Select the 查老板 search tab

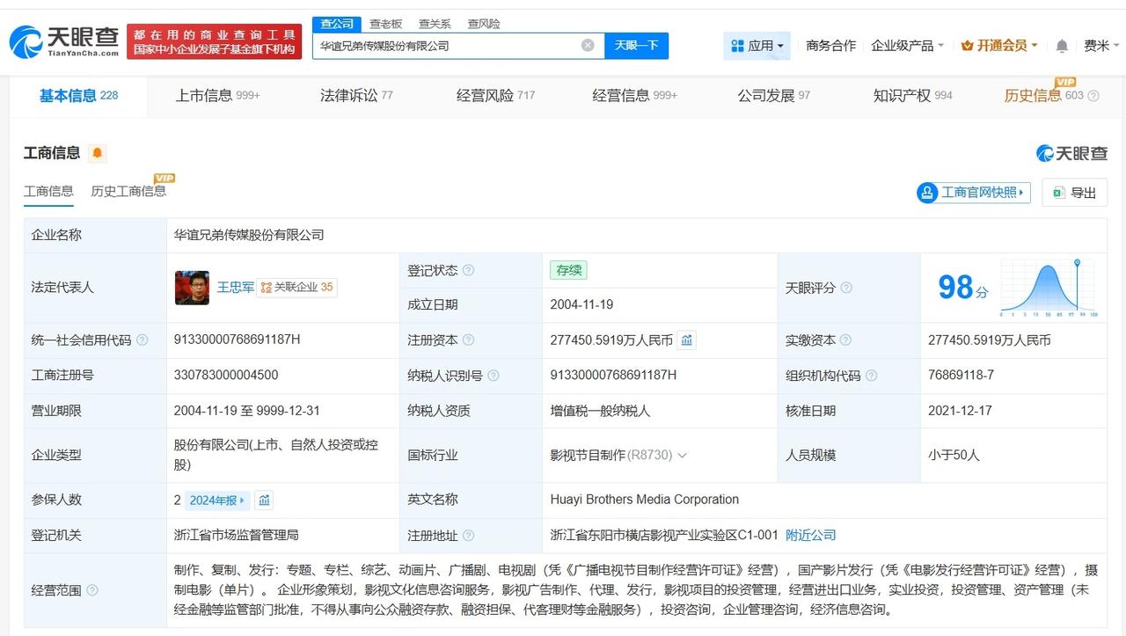tap(385, 24)
